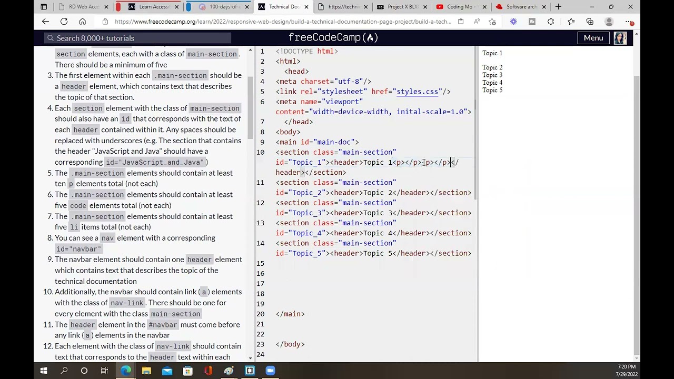Image resolution: width=674 pixels, height=379 pixels.
Task: Reload the page with refresh icon
Action: coord(64,22)
